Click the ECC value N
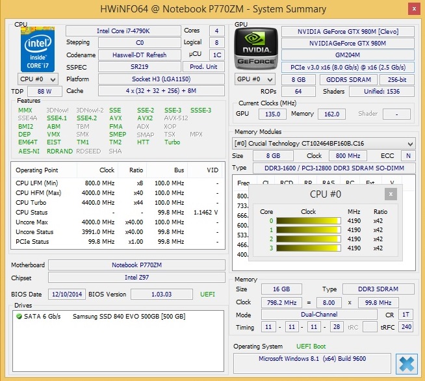Image resolution: width=425 pixels, height=381 pixels. pyautogui.click(x=408, y=156)
